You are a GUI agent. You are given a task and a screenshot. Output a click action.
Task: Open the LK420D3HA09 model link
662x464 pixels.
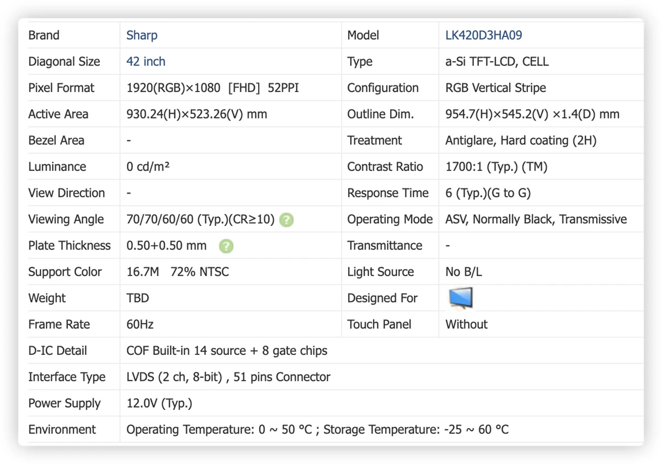tap(484, 35)
